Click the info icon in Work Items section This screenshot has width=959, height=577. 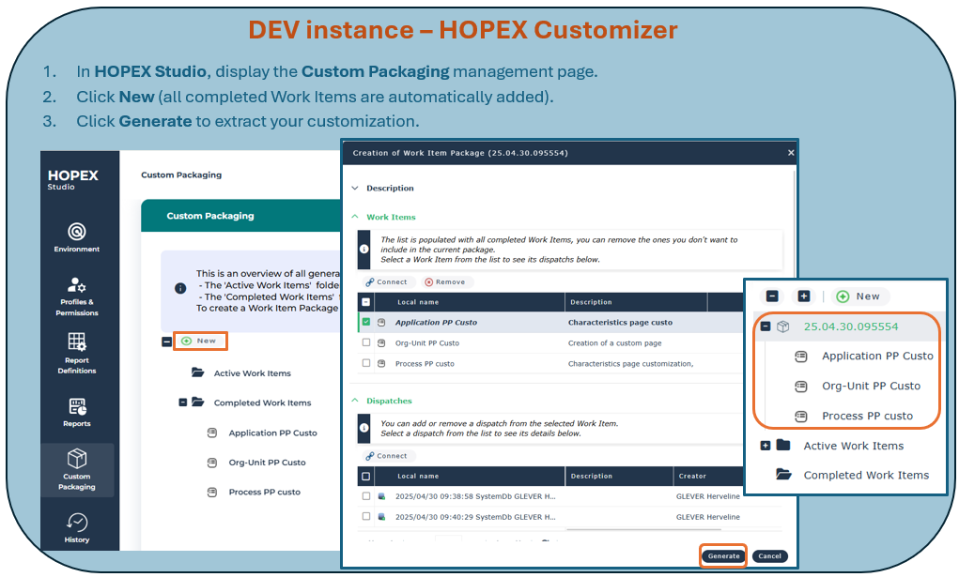364,250
